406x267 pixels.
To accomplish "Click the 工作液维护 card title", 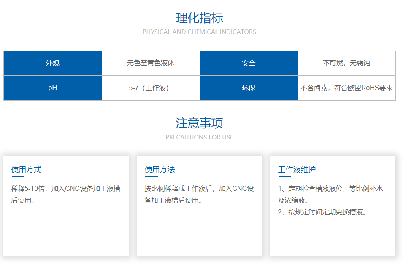I will (x=297, y=170).
